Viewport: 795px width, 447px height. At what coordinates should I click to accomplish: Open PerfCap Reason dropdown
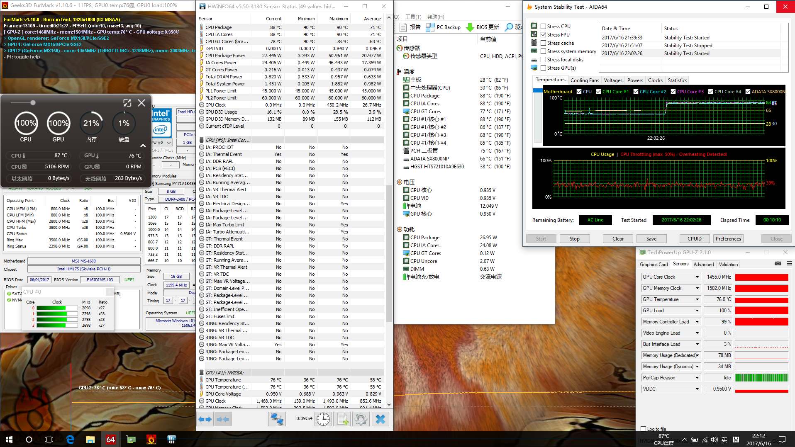tap(697, 377)
